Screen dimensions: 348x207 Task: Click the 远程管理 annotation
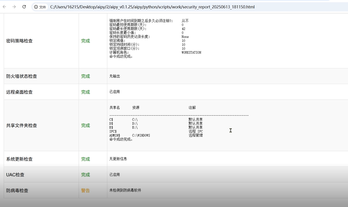tap(196, 135)
